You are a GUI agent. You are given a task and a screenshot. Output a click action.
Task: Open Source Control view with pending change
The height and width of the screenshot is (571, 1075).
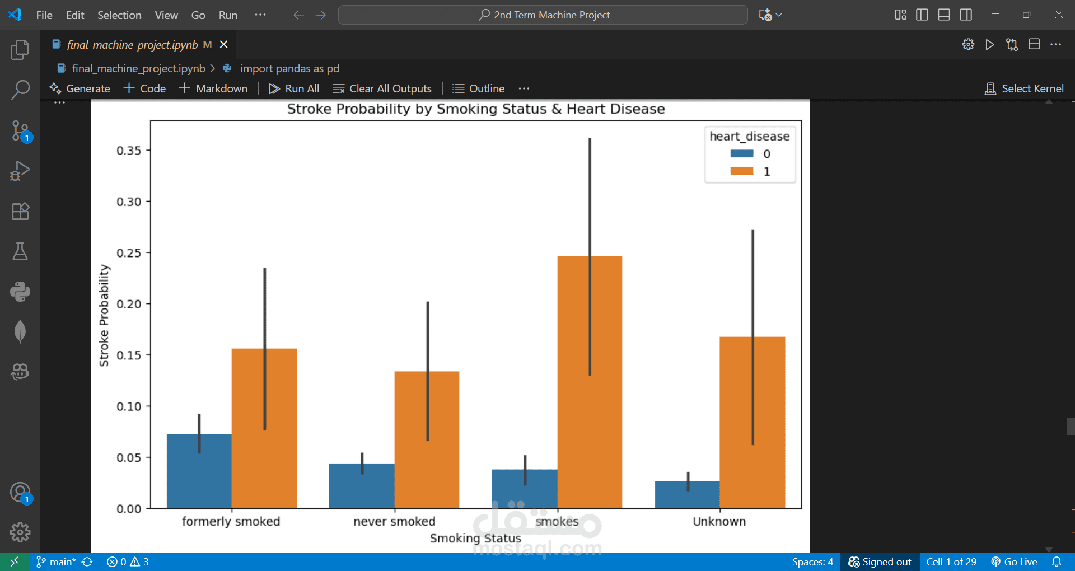(x=20, y=130)
